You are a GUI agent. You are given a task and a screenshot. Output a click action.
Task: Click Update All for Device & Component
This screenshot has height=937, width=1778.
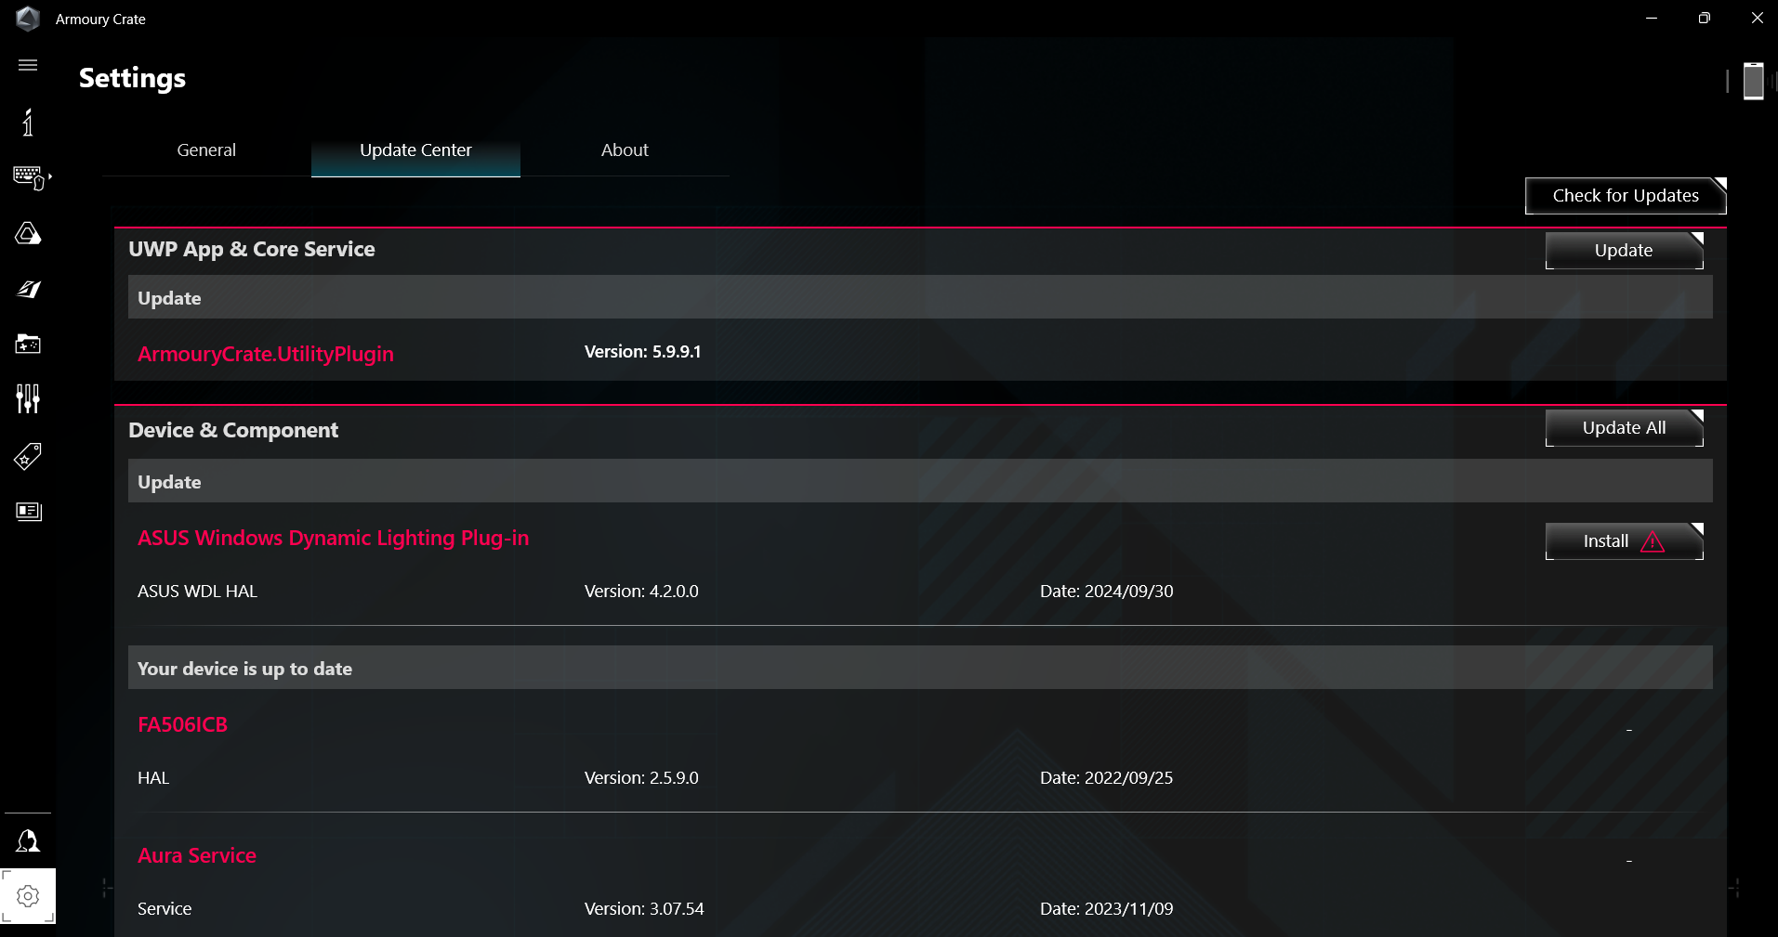(1624, 428)
